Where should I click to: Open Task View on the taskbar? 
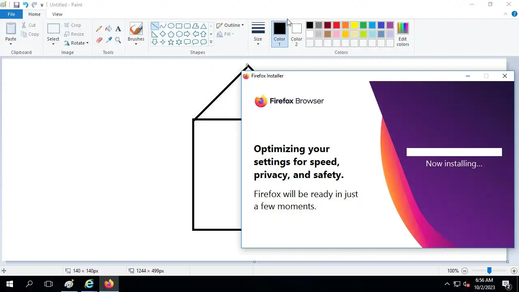point(49,284)
